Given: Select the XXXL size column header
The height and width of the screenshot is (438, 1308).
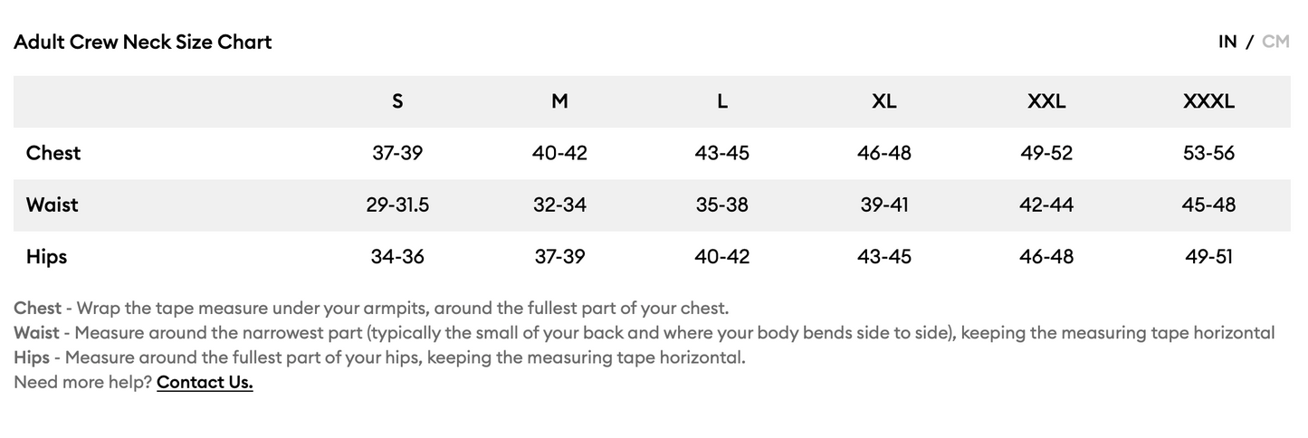Looking at the screenshot, I should coord(1208,101).
